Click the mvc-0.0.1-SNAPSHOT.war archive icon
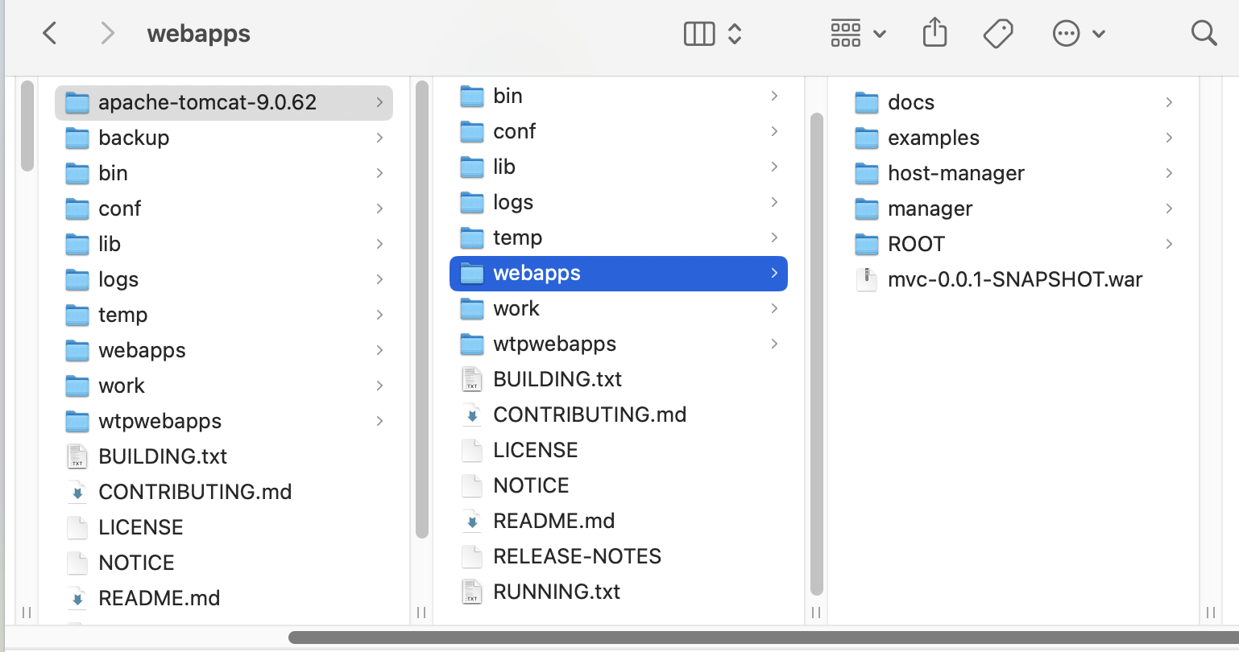Screen dimensions: 1239x652 (867, 279)
